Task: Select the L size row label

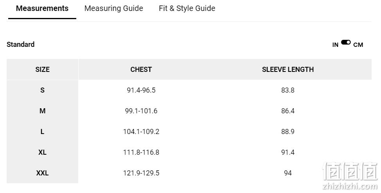Action: click(x=43, y=132)
